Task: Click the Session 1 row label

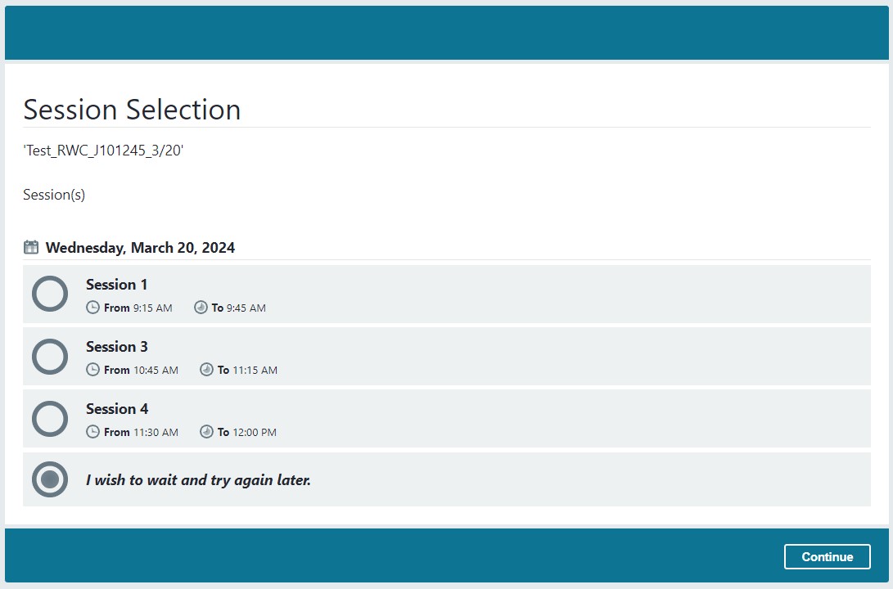Action: [x=116, y=285]
